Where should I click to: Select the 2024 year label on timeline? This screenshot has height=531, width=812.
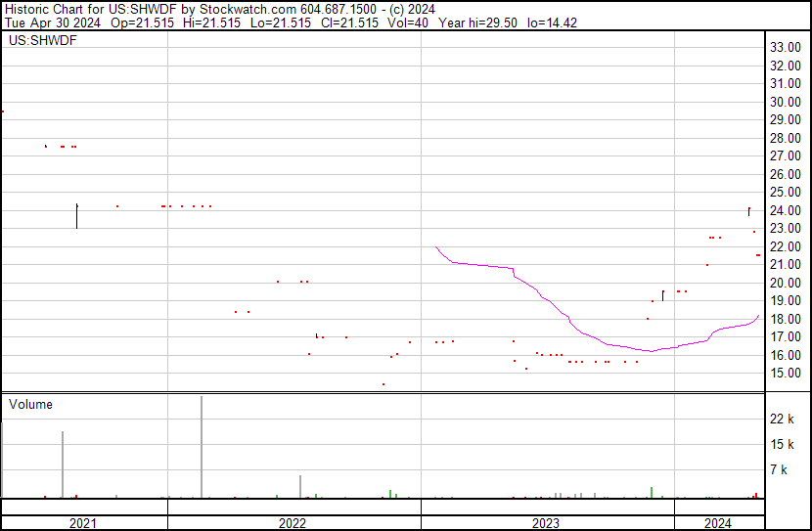click(x=717, y=523)
